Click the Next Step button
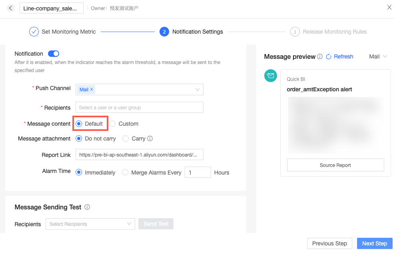The width and height of the screenshot is (395, 253). 374,243
